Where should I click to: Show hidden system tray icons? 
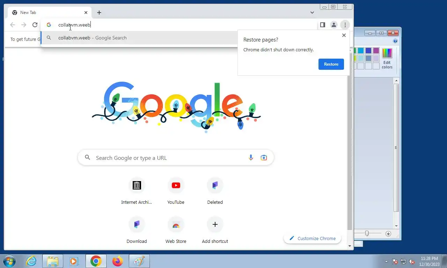coord(386,261)
